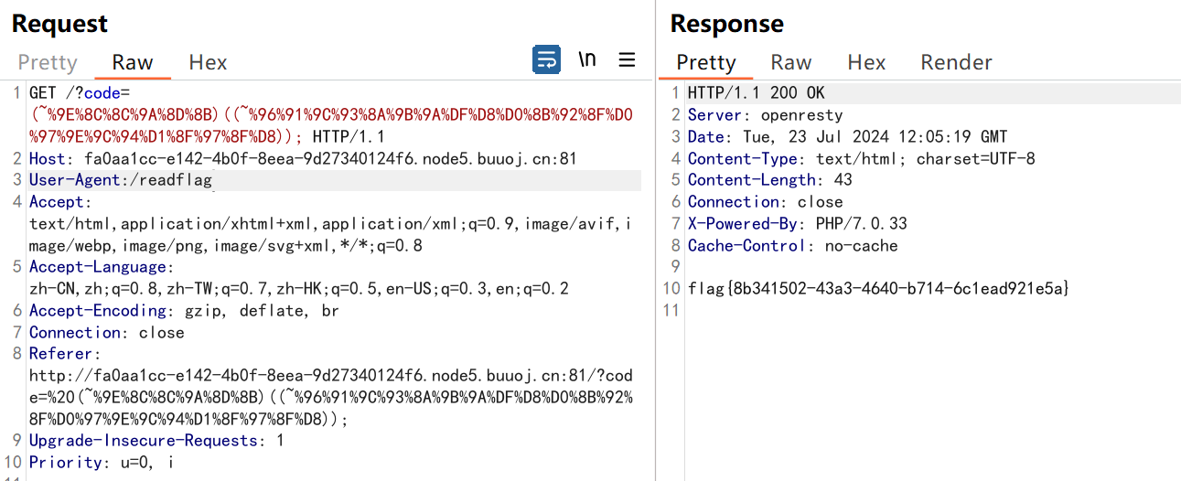Click the Accept-Encoding: gzip, deflate, br line
The height and width of the screenshot is (481, 1181).
(184, 311)
